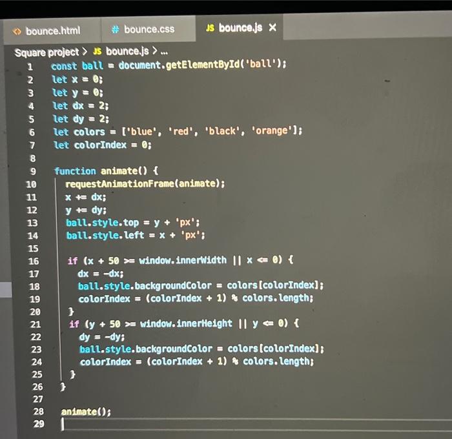Click 'window.innerHeight' on line 21
452x439 pixels.
(x=186, y=323)
